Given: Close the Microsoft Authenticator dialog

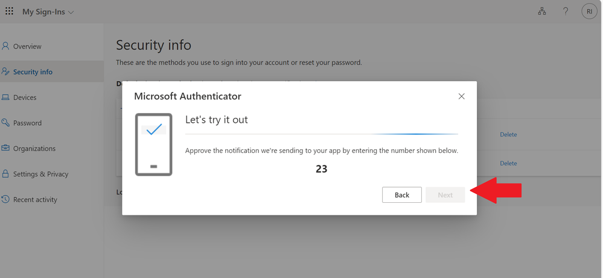Looking at the screenshot, I should click(462, 96).
